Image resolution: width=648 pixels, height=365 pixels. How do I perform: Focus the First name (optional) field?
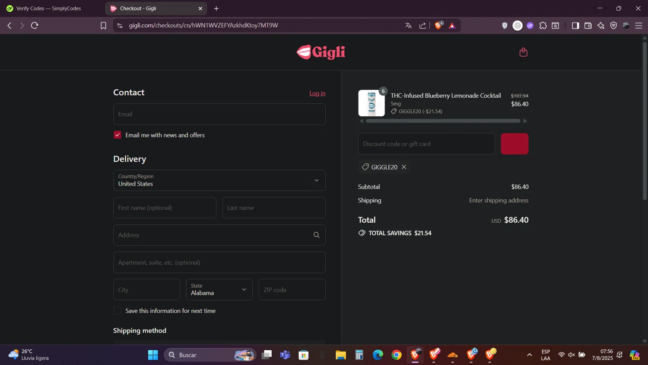click(x=165, y=208)
